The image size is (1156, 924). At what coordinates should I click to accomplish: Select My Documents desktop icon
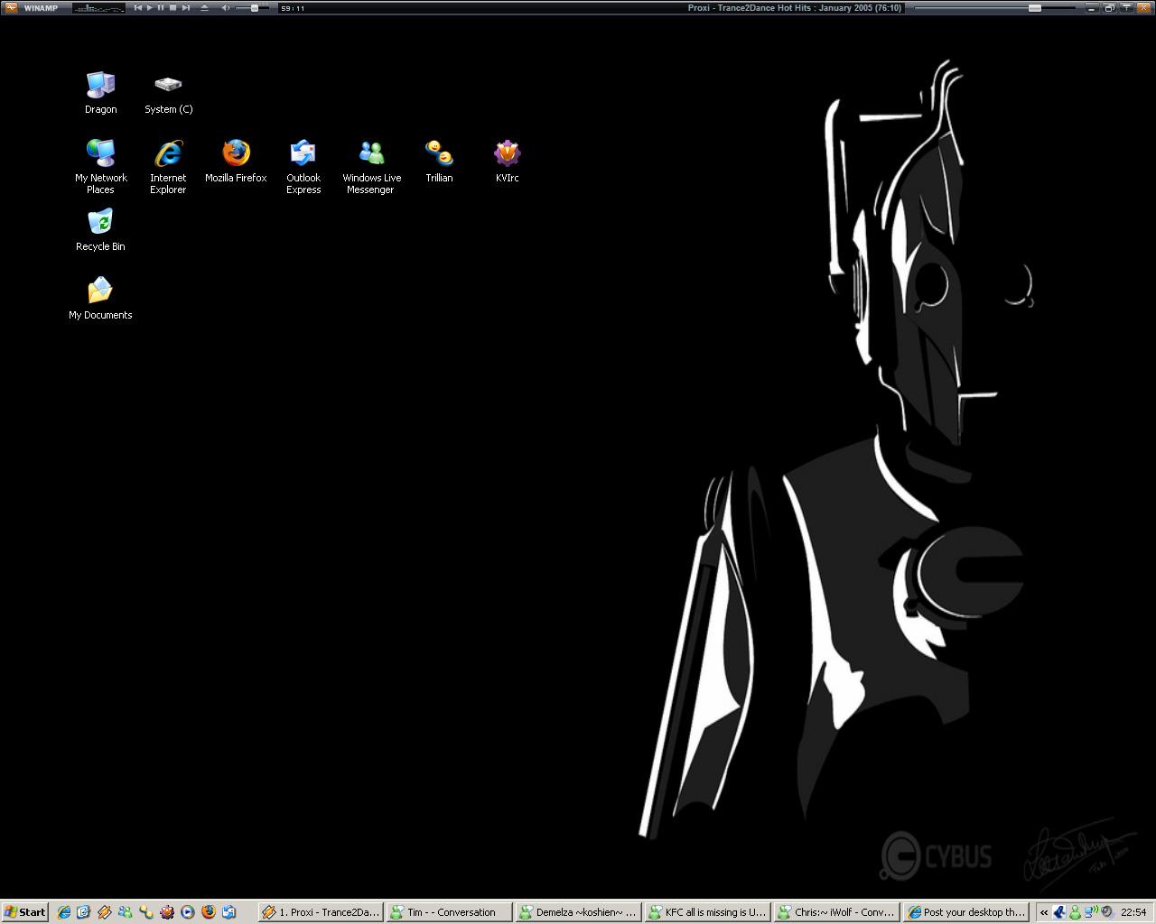tap(100, 298)
